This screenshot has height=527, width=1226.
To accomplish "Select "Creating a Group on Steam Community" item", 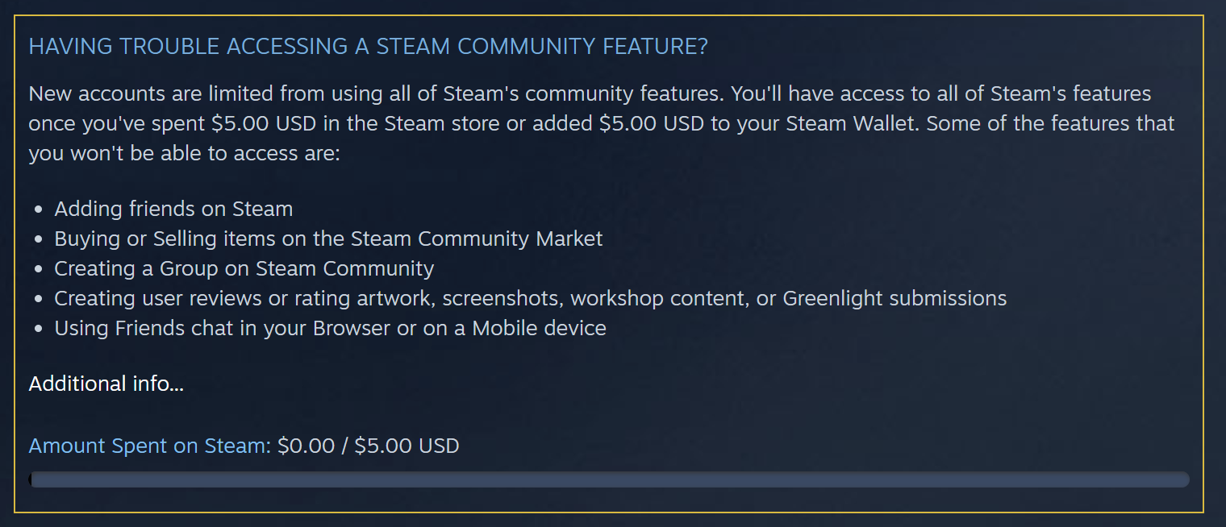I will pyautogui.click(x=244, y=268).
